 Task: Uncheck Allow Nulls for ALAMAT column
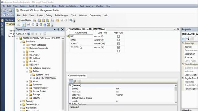point(118,43)
